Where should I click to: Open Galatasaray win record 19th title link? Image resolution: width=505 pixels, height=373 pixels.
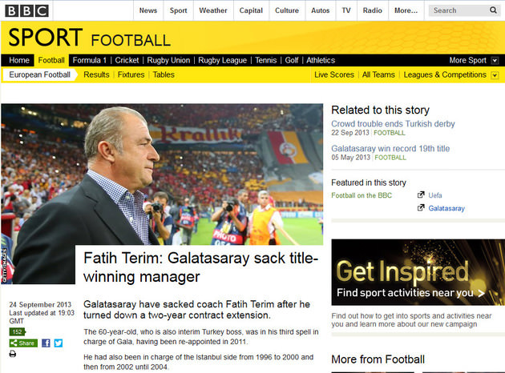pyautogui.click(x=390, y=149)
